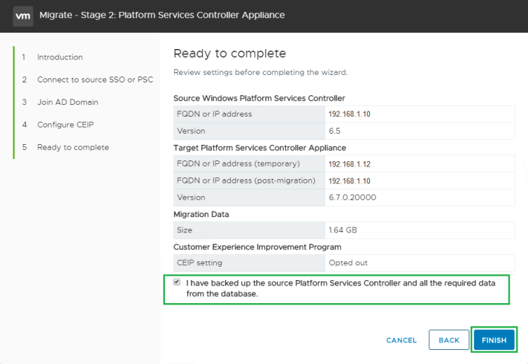Click the Back button
This screenshot has height=364, width=528.
449,339
